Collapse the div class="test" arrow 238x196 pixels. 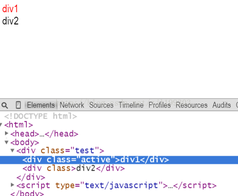[x=13, y=151]
